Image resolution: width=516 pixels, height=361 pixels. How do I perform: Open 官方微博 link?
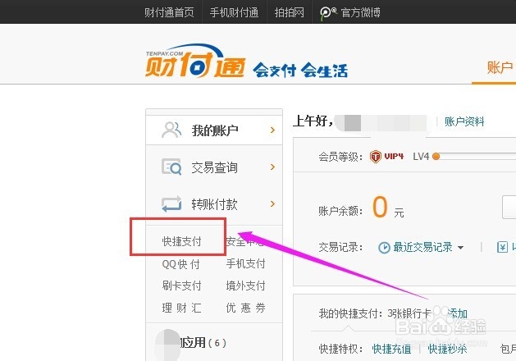click(360, 12)
